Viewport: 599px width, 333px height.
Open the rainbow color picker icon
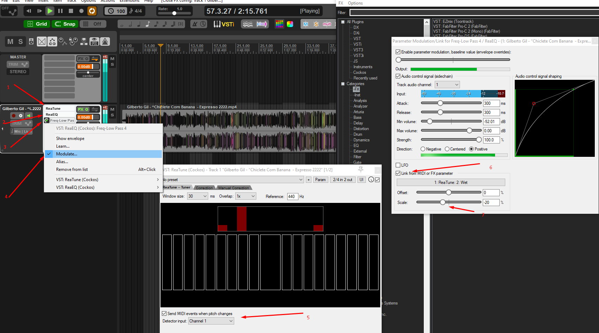click(290, 24)
